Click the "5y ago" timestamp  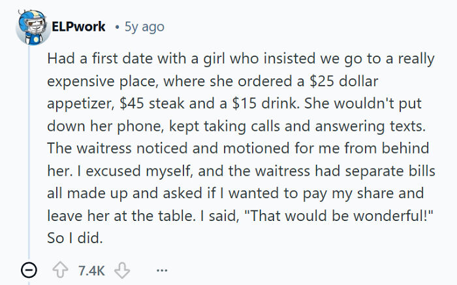143,27
